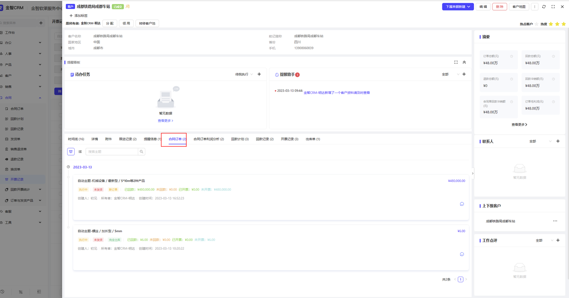
Task: Collapse the right side panel with the arrow handle
Action: [473, 173]
